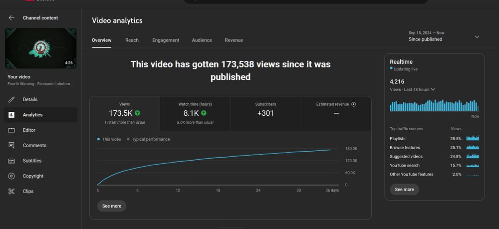Open Editor in the sidebar
The height and width of the screenshot is (229, 499).
click(41, 130)
